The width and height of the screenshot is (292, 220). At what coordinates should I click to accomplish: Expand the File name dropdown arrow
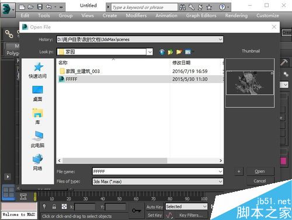(x=220, y=172)
